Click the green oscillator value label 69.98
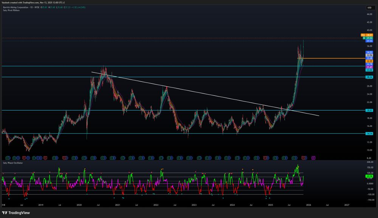The image size is (378, 218). [x=369, y=176]
